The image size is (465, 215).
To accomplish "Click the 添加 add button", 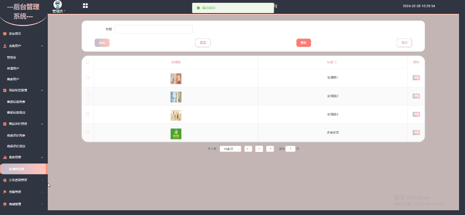I will (x=404, y=43).
